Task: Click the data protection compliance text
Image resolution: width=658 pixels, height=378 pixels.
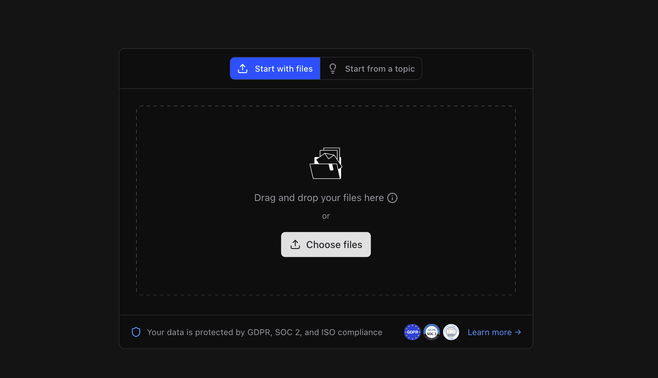Action: (x=265, y=332)
